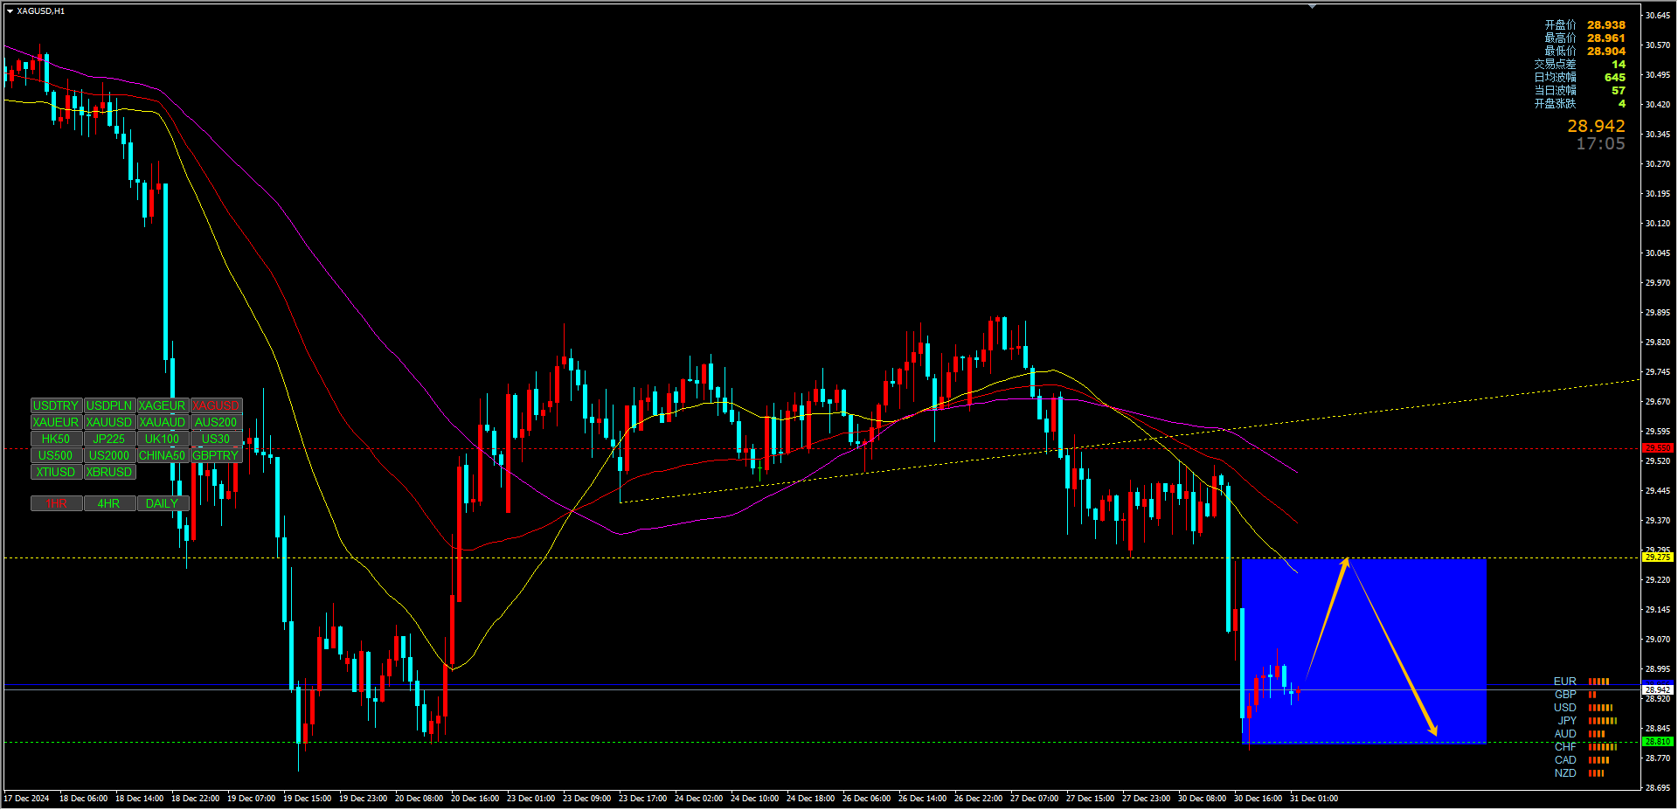
Task: Click the chart shift triangle marker at top
Action: click(1312, 6)
